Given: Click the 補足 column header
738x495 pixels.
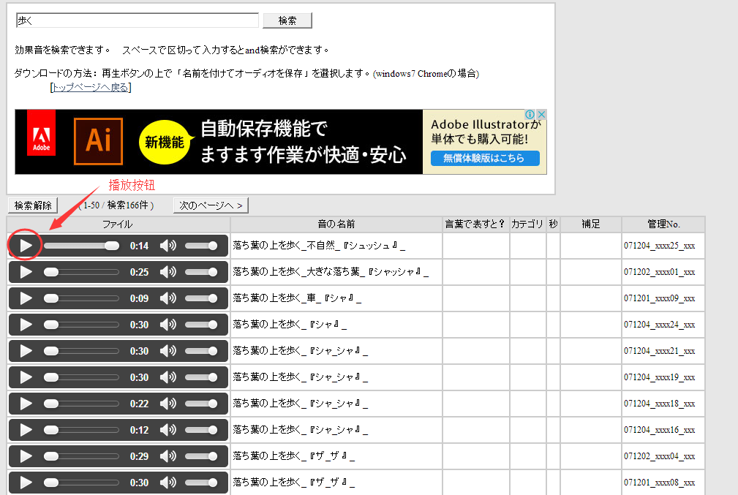Looking at the screenshot, I should (591, 224).
